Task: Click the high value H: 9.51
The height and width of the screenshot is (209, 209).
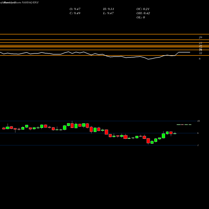Action: (x=109, y=9)
